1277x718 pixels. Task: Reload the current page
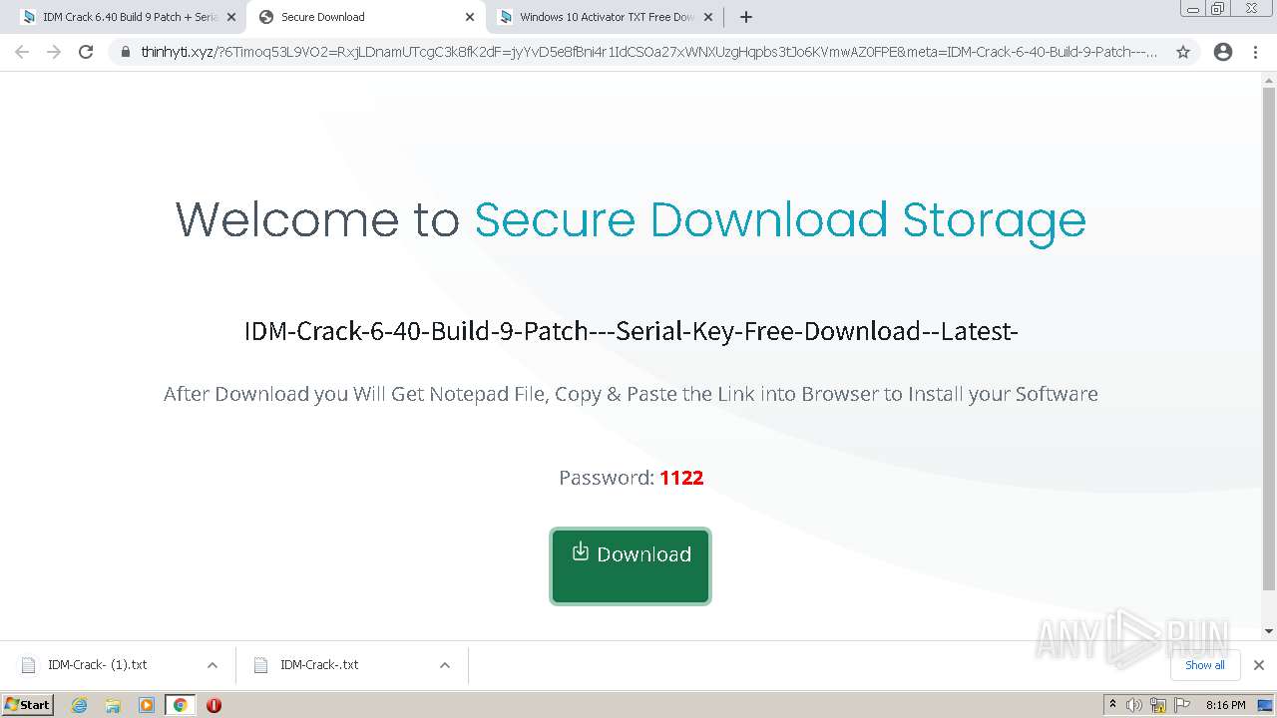pyautogui.click(x=86, y=52)
